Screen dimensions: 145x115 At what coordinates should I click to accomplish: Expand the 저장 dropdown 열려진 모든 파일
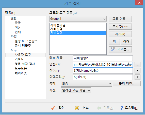coord(76,90)
